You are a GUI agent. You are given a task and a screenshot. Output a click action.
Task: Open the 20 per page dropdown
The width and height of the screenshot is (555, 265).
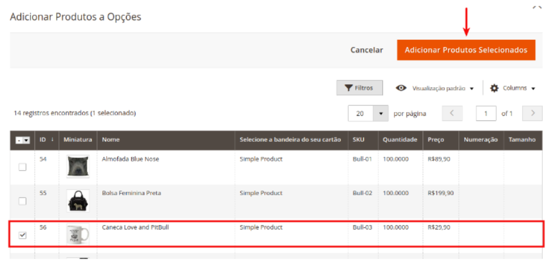(x=381, y=113)
